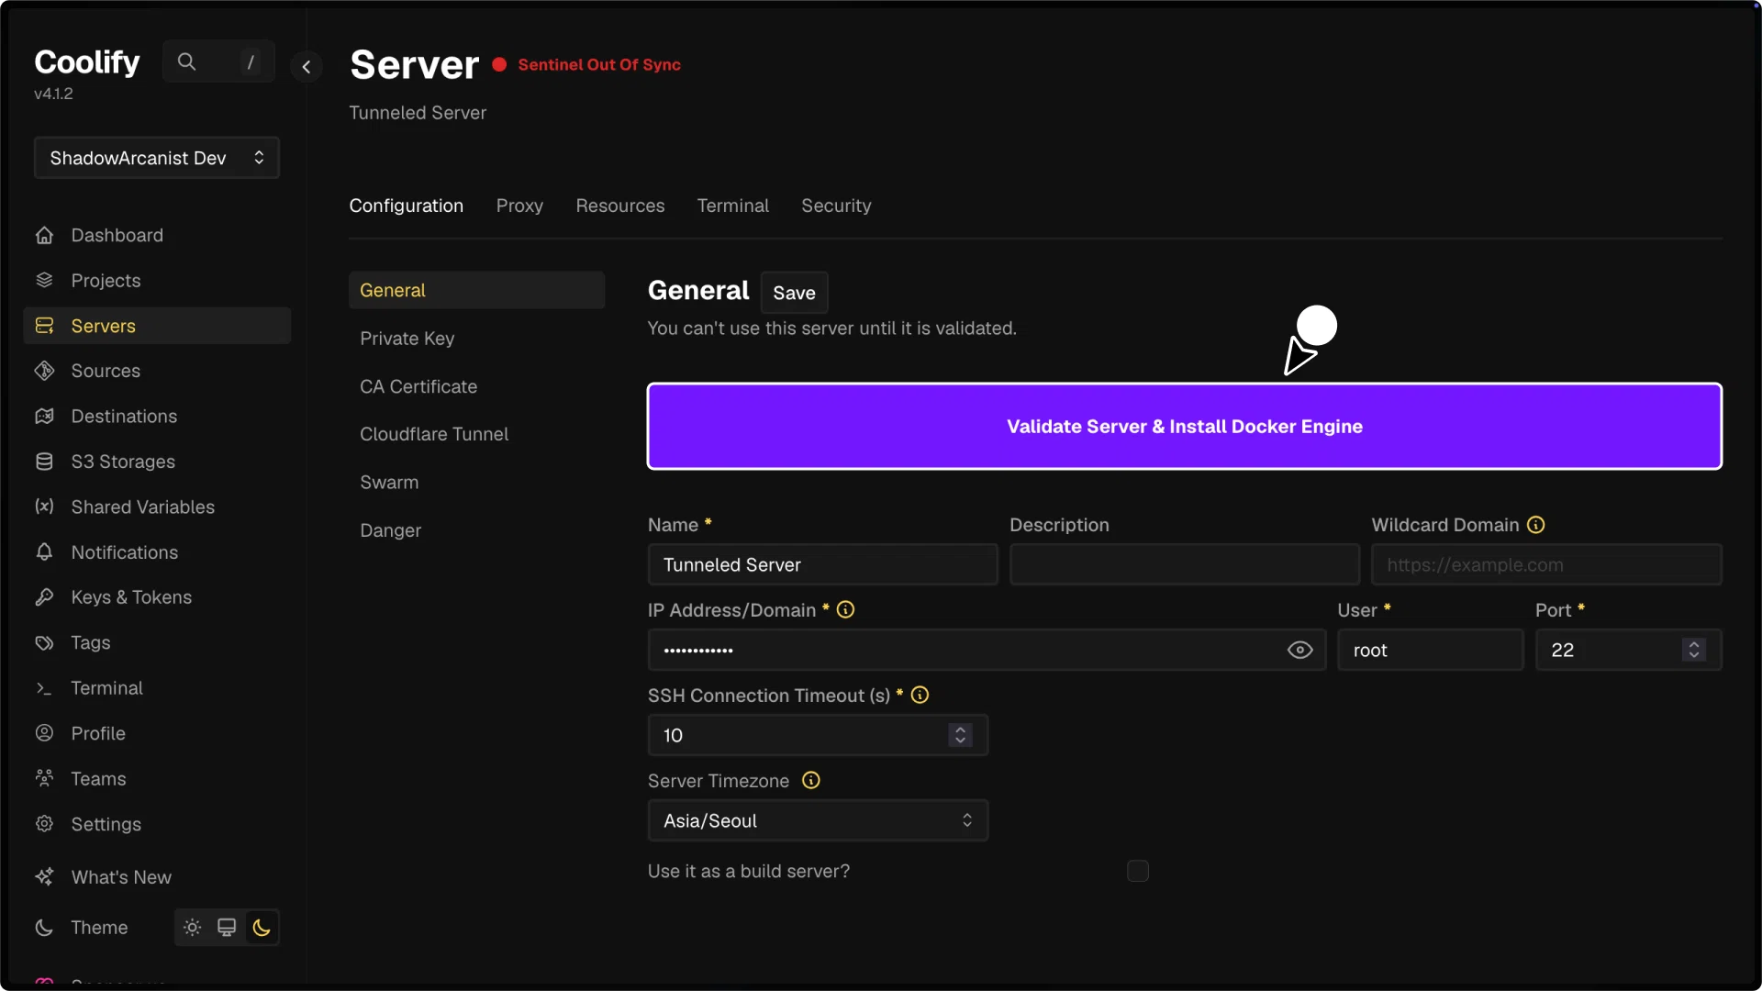Click the Coolify logo link

87,62
